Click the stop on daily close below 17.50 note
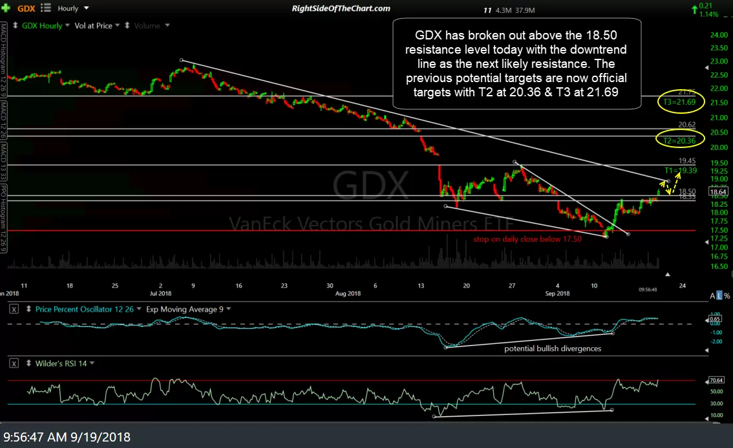 point(527,239)
